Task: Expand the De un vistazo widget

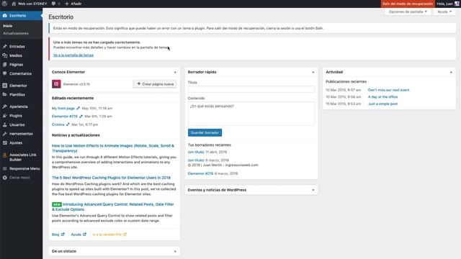Action: click(x=175, y=251)
